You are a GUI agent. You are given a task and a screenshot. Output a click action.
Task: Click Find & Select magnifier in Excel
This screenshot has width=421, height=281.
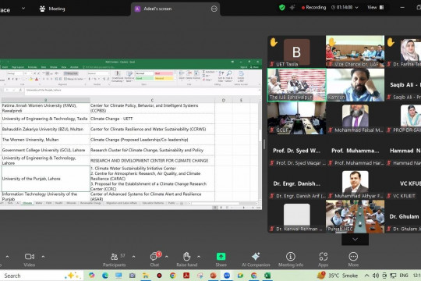pos(229,76)
